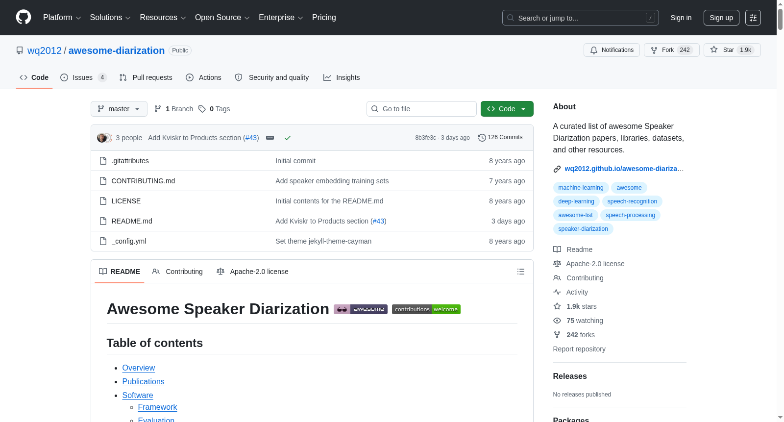Star the repository using the star icon
This screenshot has width=784, height=422.
[x=714, y=50]
